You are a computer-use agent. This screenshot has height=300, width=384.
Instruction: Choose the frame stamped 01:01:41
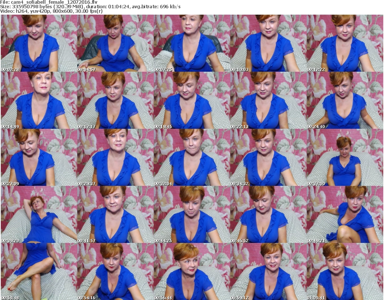coord(345,271)
